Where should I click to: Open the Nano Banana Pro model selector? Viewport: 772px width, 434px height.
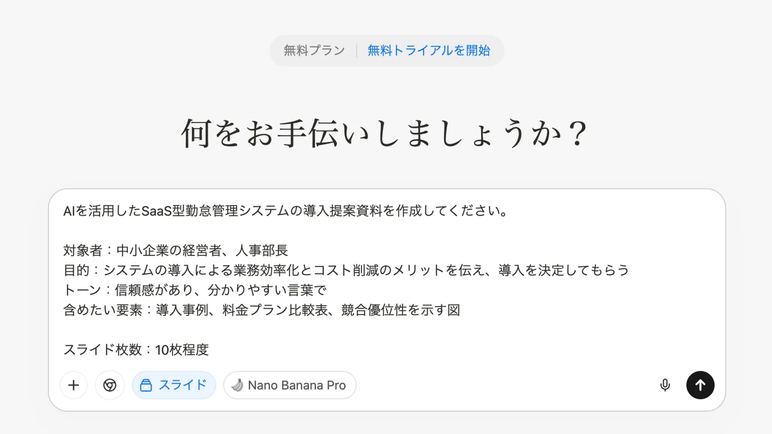coord(289,385)
